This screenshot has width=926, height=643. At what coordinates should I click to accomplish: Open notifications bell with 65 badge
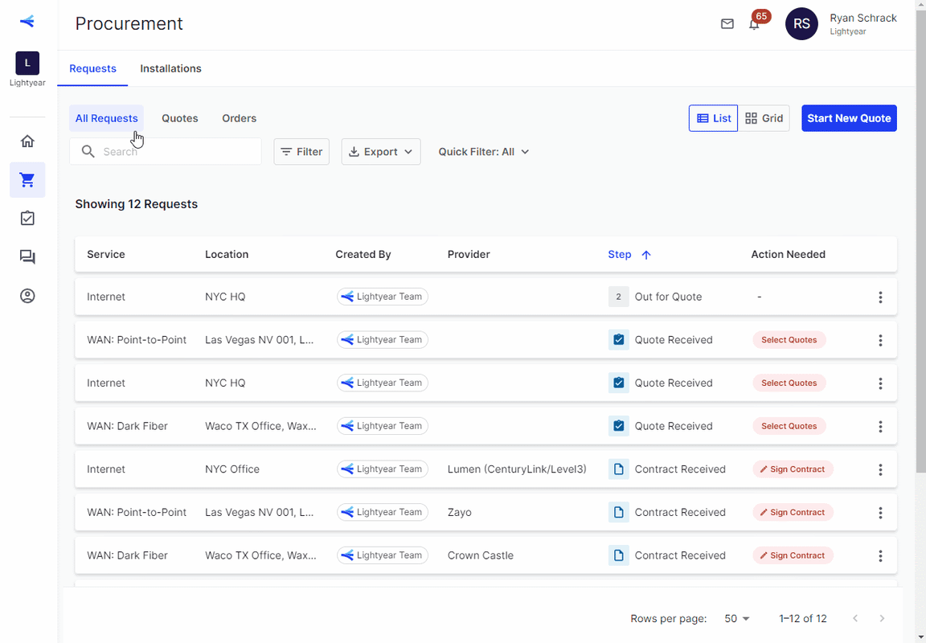pos(754,24)
